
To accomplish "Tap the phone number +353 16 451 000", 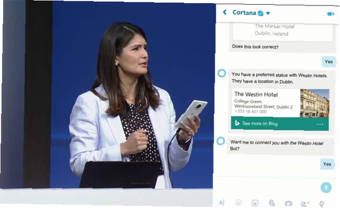I will (x=251, y=111).
